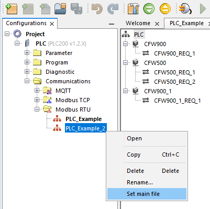Image resolution: width=210 pixels, height=209 pixels.
Task: Expand the Diagnostic folder
Action: click(x=27, y=71)
